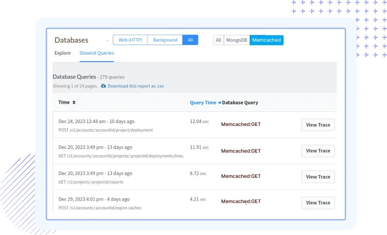Sort by the Query Time column header
Image resolution: width=387 pixels, height=235 pixels.
point(203,103)
